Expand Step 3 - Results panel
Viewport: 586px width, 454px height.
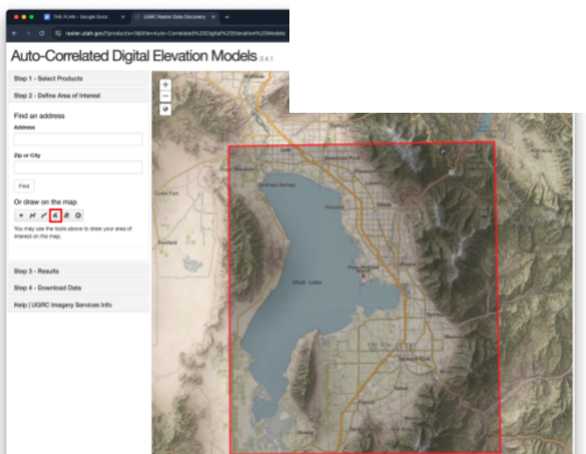click(78, 271)
